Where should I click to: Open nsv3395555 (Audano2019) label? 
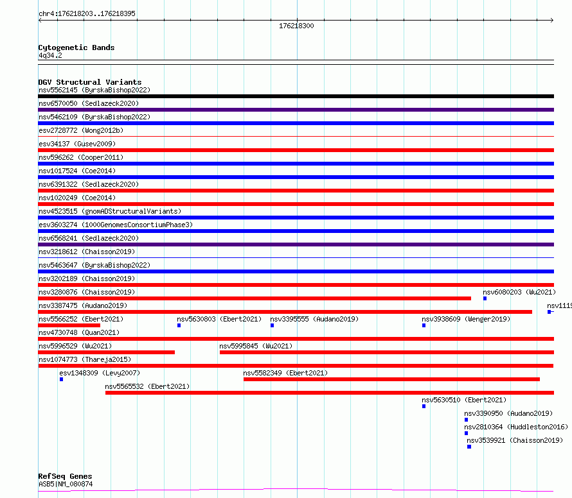[x=314, y=319]
